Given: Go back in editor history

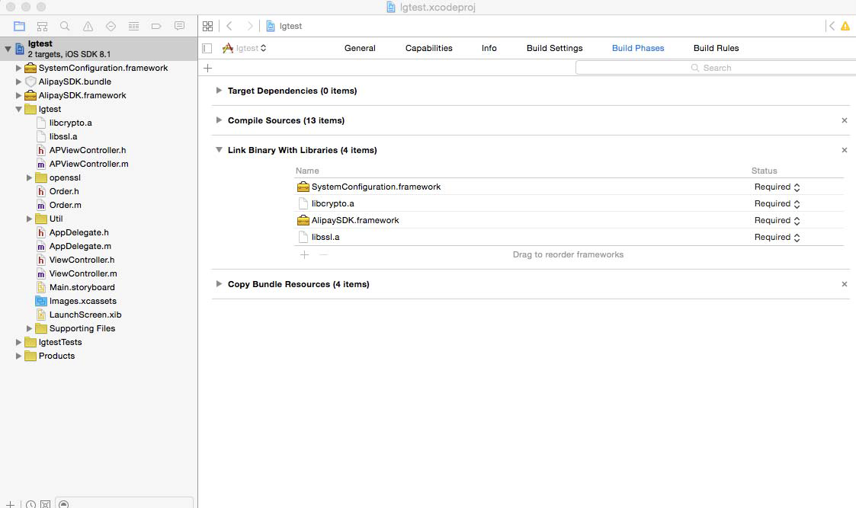Looking at the screenshot, I should (x=229, y=26).
